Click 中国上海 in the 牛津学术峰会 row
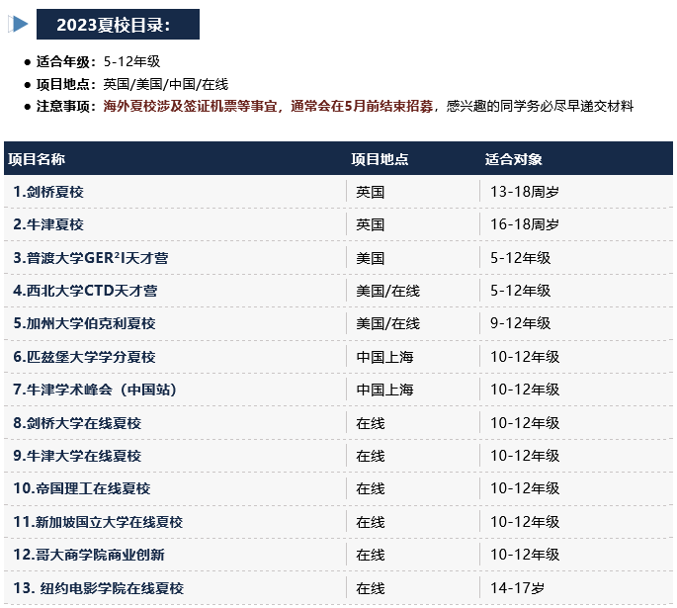This screenshot has height=608, width=677. [x=384, y=390]
